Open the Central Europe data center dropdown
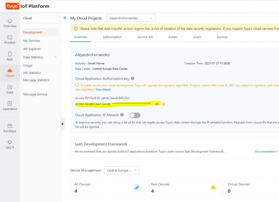 tap(122, 170)
